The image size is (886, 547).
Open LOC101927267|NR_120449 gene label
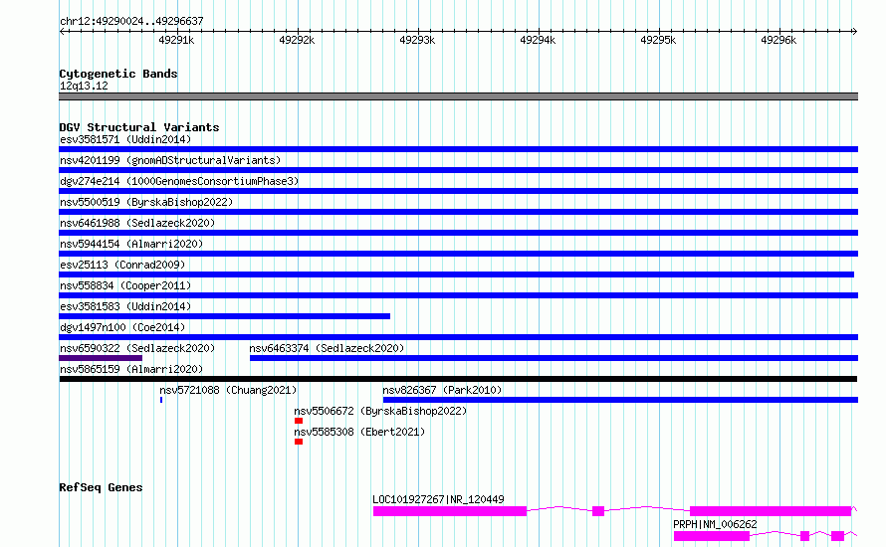pyautogui.click(x=438, y=499)
